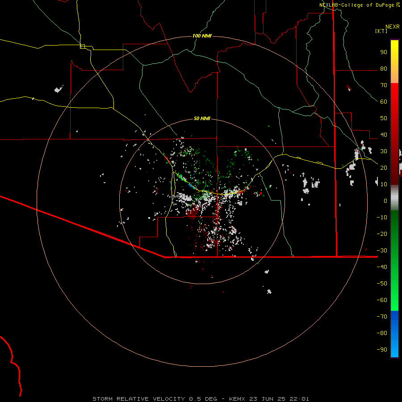Click the blue bottom segment of the color bar
The height and width of the screenshot is (402, 402).
pyautogui.click(x=394, y=334)
